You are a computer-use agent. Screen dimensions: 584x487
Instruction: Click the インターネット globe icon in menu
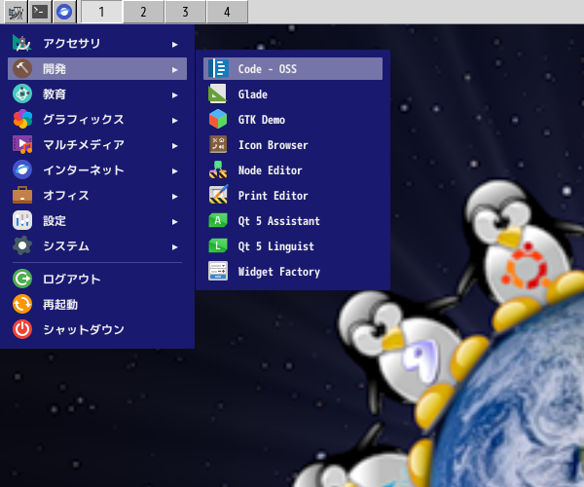(x=22, y=169)
